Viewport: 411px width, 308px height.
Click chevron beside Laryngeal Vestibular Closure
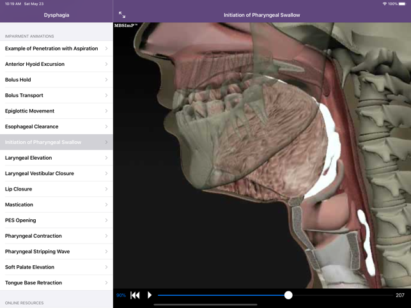click(106, 173)
